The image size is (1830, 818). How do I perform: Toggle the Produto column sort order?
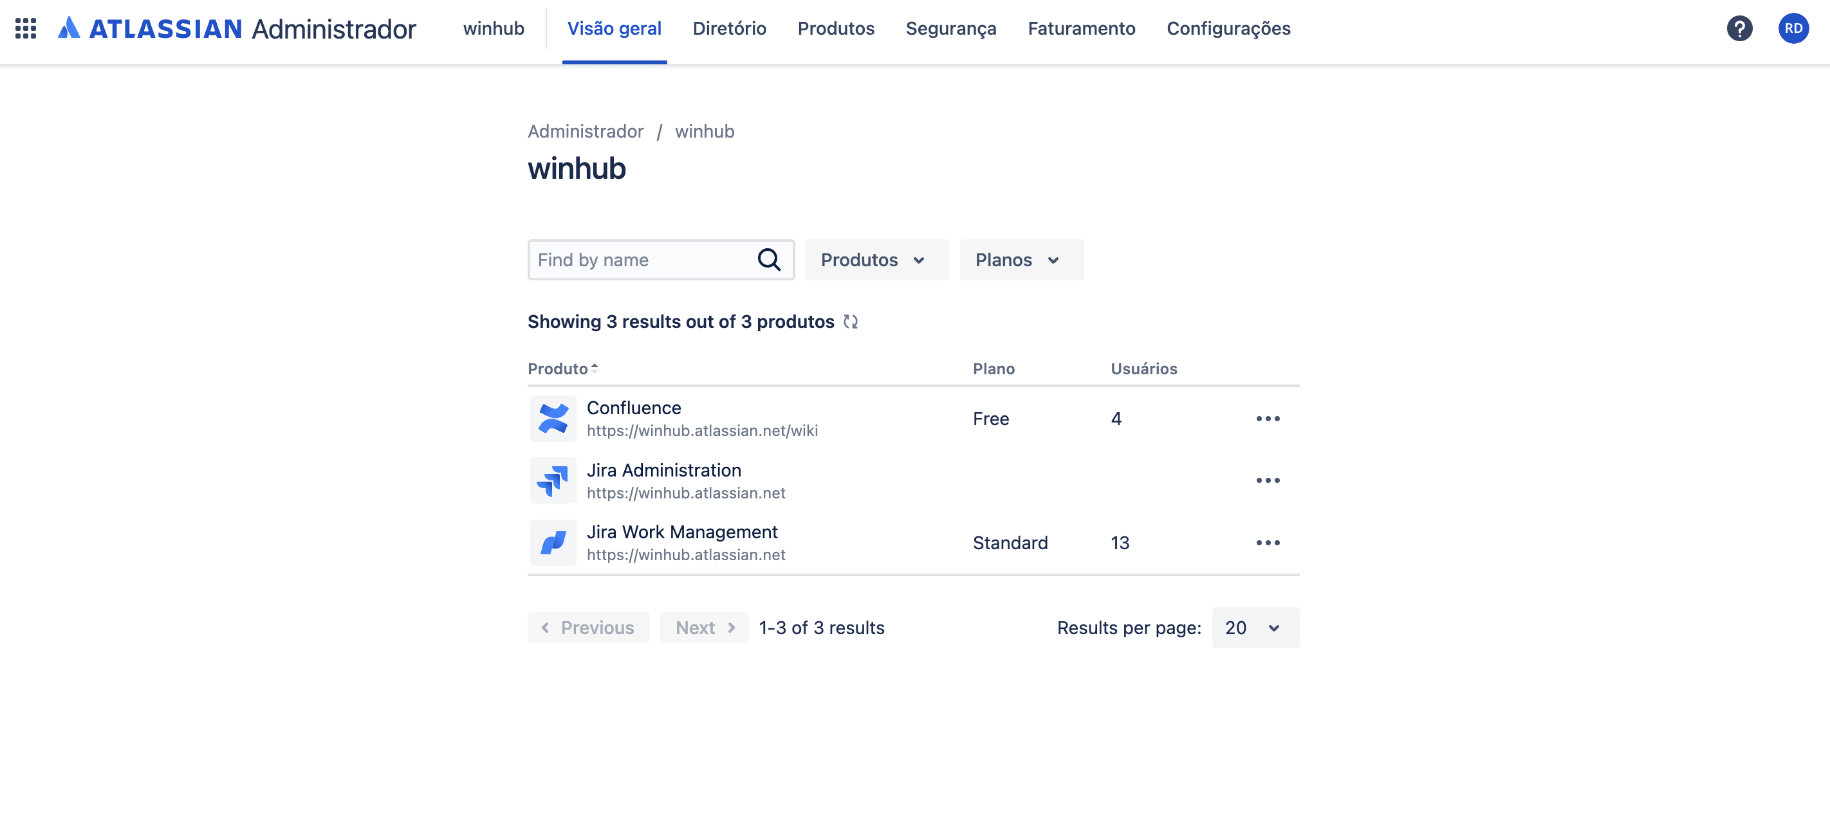pyautogui.click(x=595, y=368)
